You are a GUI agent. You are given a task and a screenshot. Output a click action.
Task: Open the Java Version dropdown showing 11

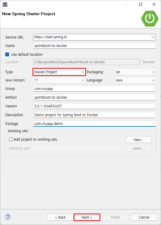click(59, 80)
